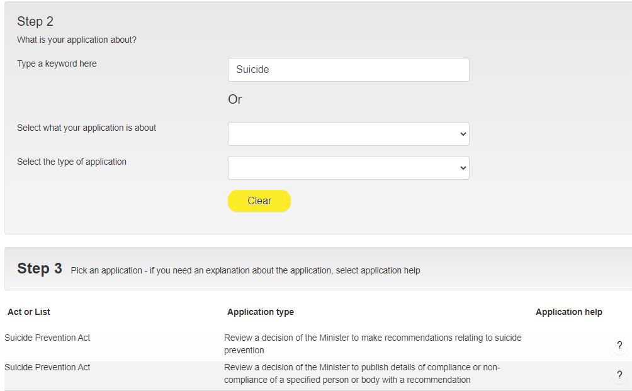Click the 'Application help' column header
Screen dimensions: 632x391
coord(568,312)
